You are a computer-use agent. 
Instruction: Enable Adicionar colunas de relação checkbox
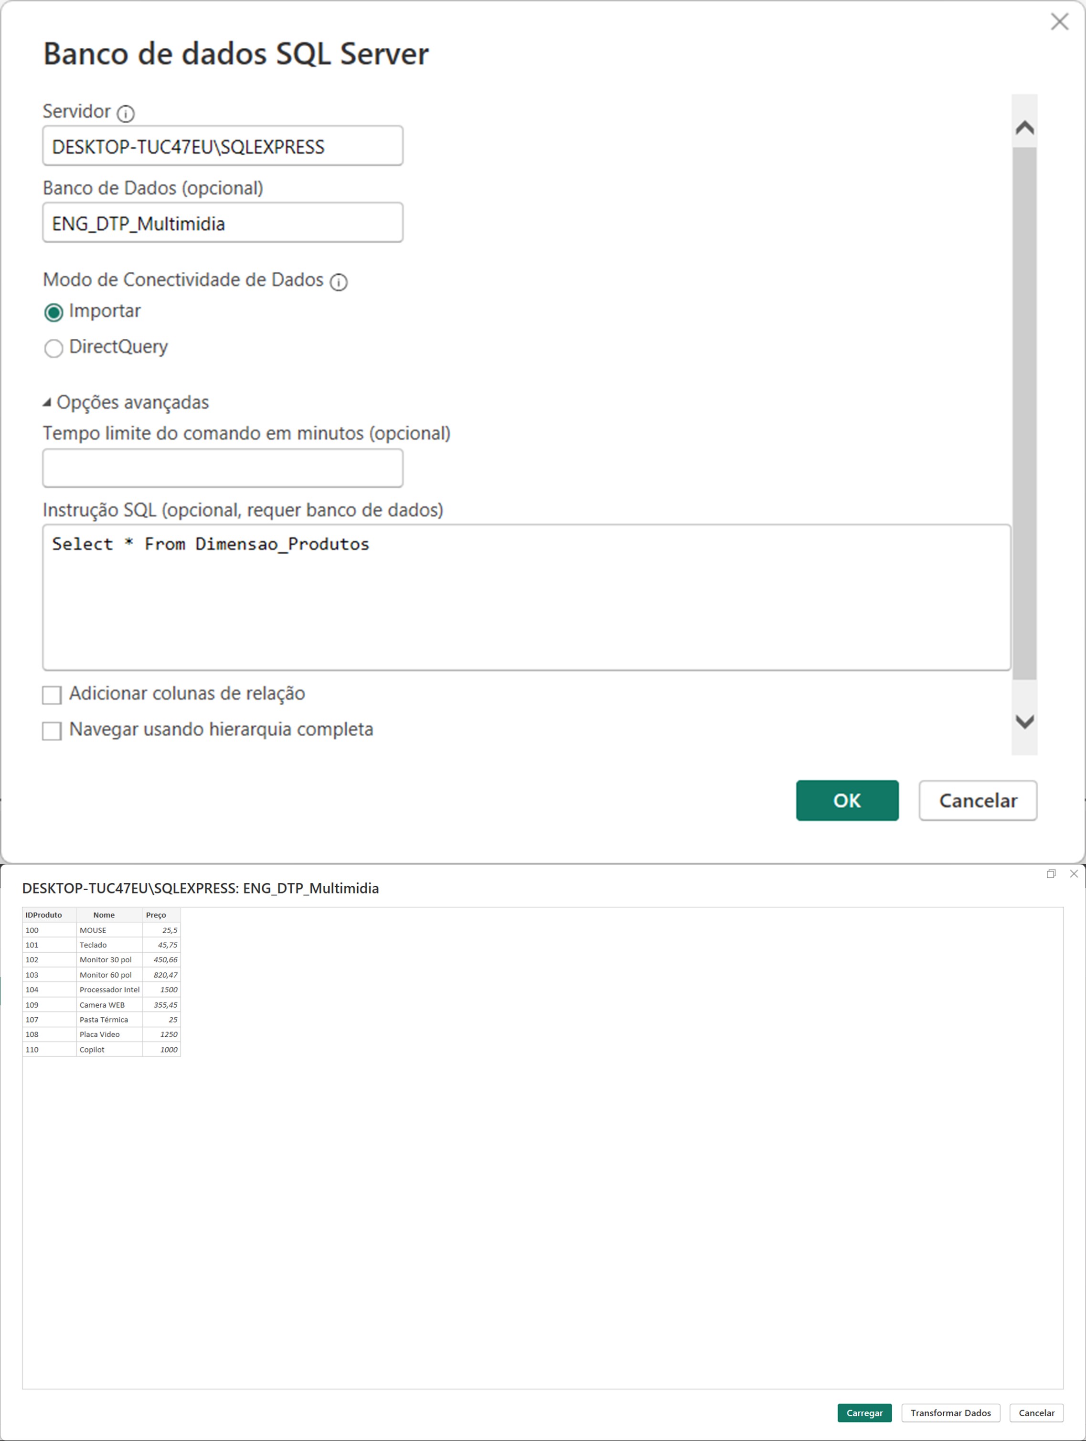[x=53, y=692]
